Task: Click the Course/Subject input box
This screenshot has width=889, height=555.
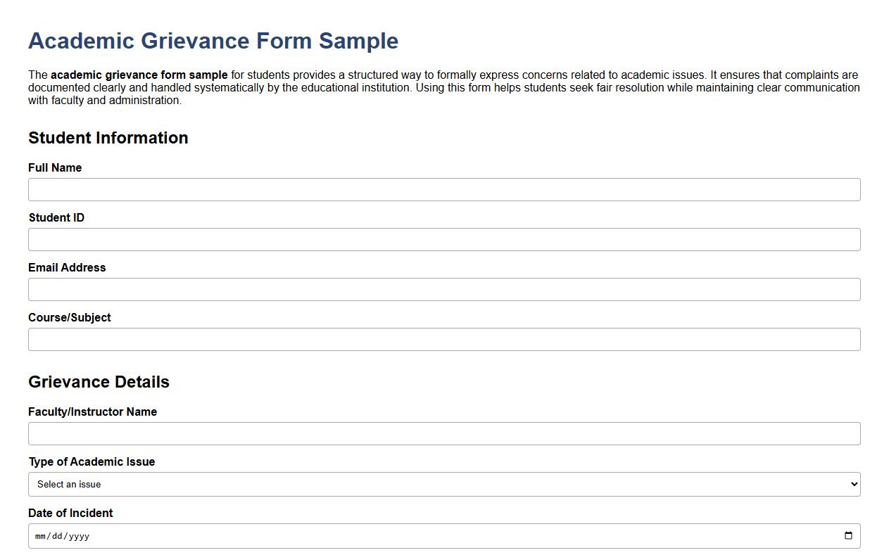Action: tap(443, 339)
